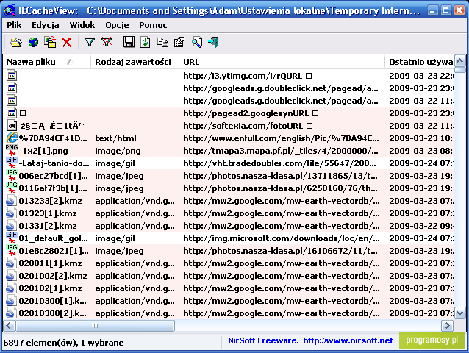Copy selected items icon

(x=162, y=42)
